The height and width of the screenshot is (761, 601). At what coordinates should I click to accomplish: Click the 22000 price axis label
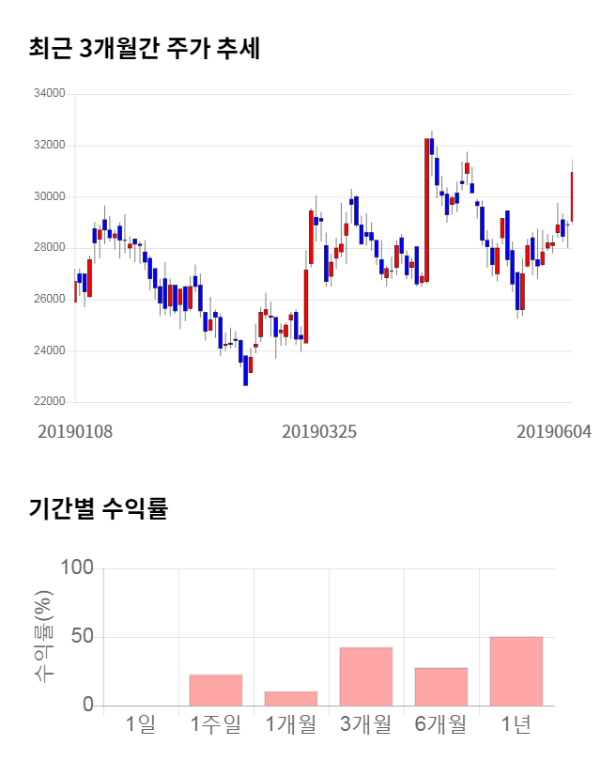click(x=48, y=402)
